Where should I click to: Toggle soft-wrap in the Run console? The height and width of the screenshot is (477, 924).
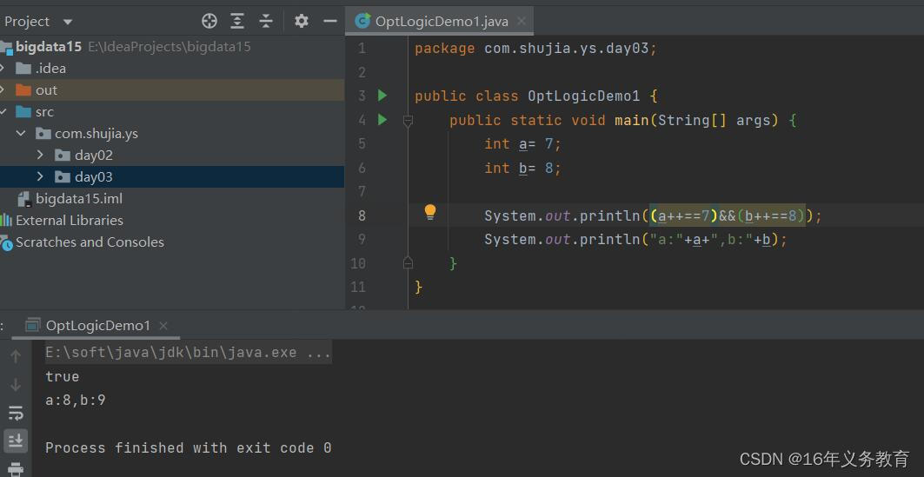[x=16, y=412]
